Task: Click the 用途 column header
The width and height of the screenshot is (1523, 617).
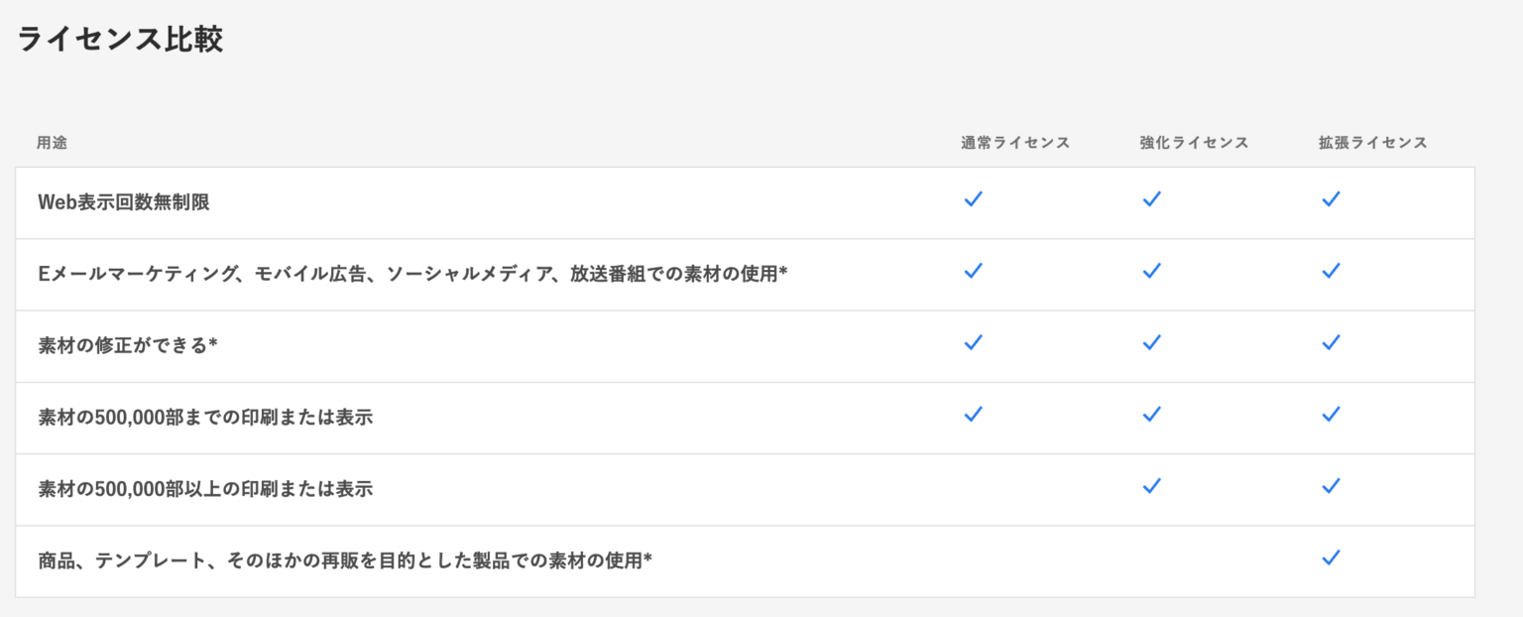Action: (x=53, y=143)
